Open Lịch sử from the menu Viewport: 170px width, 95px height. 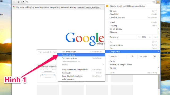click(132, 22)
